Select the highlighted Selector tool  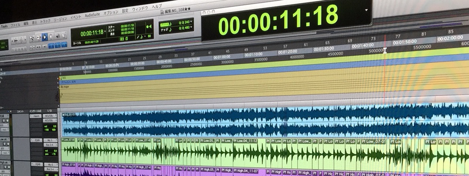(x=44, y=37)
